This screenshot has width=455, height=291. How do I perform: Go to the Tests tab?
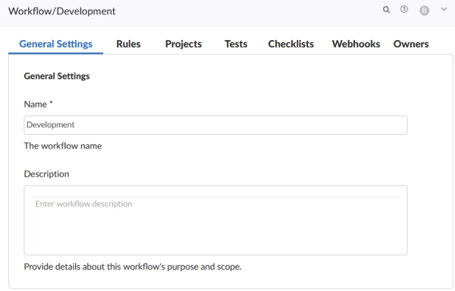pos(236,44)
